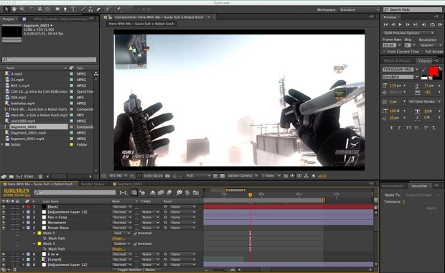Create new folder in Project panel

tap(11, 177)
